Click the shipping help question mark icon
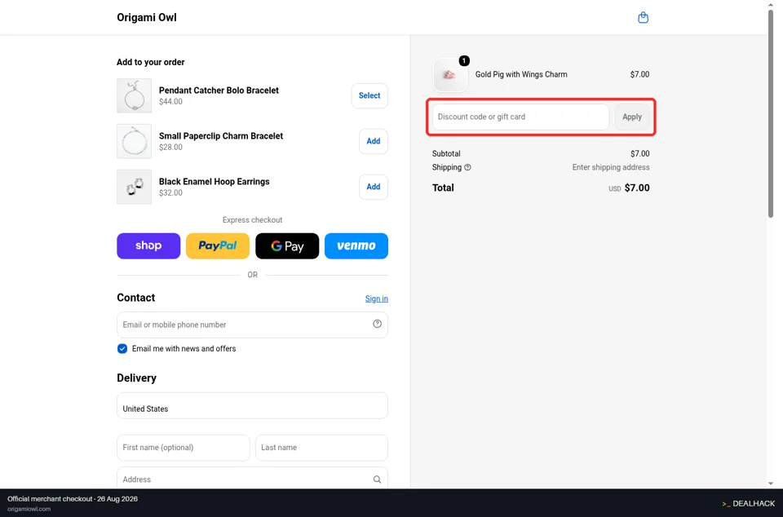Image resolution: width=783 pixels, height=517 pixels. [467, 168]
